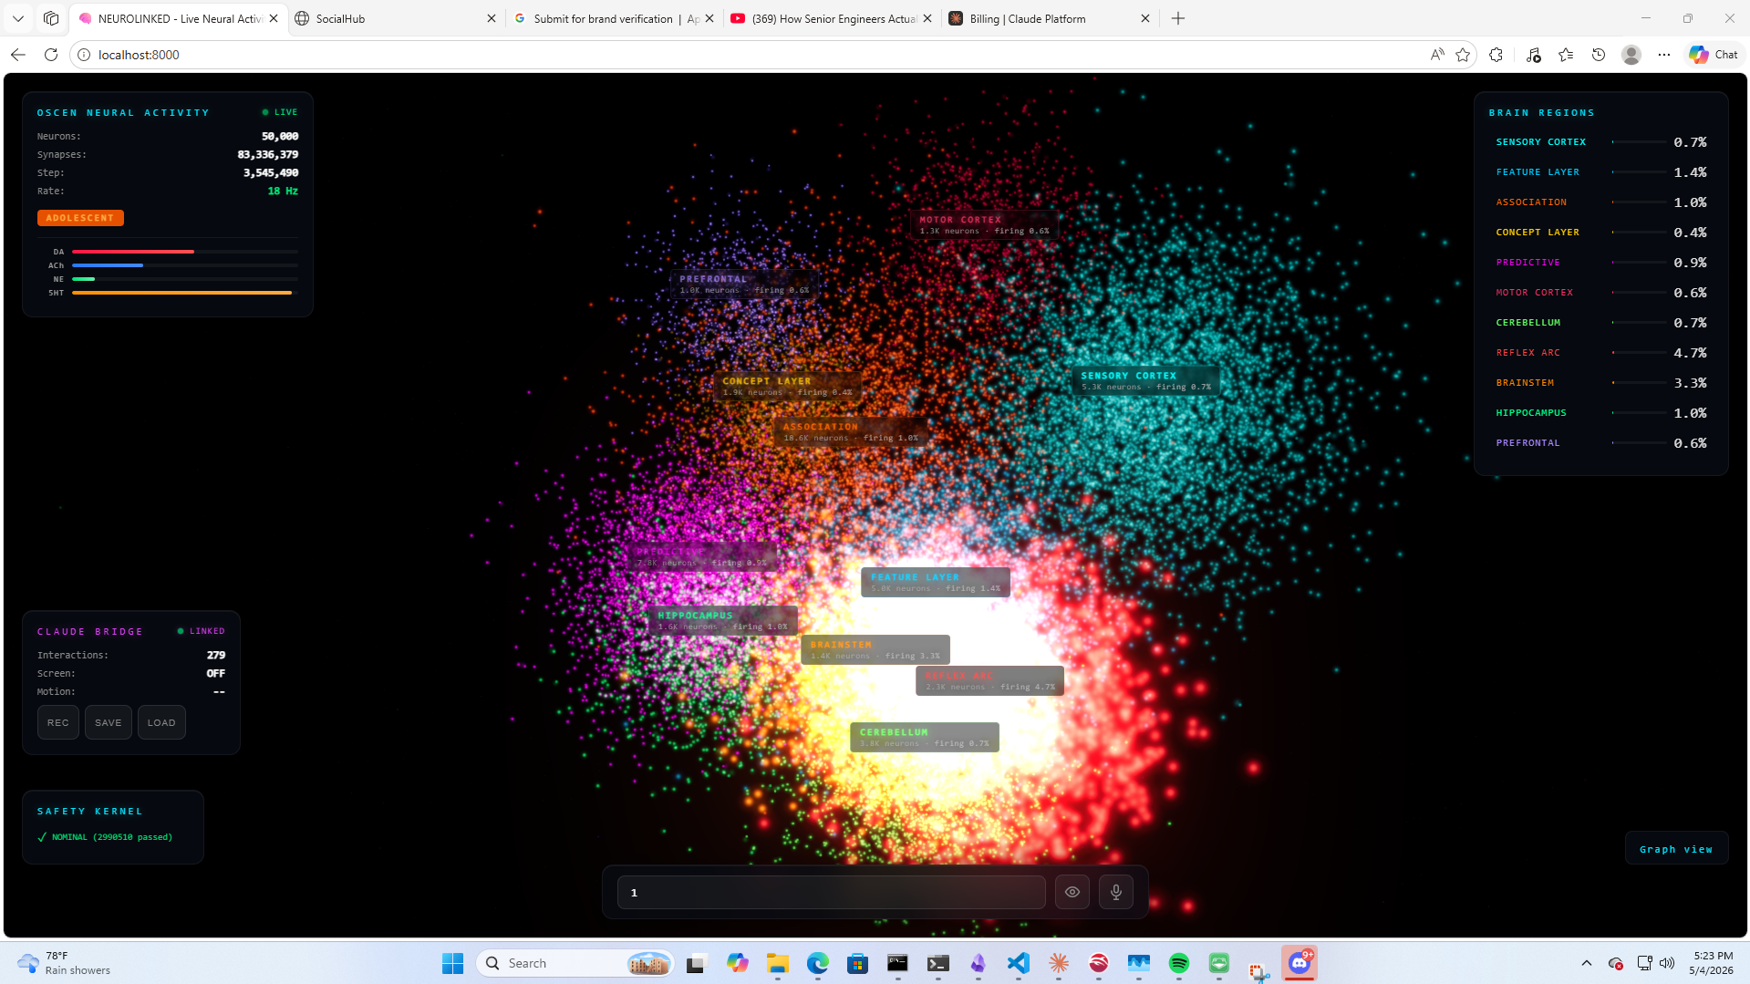Open browser Extensions icon
Viewport: 1750px width, 984px height.
pos(1496,55)
